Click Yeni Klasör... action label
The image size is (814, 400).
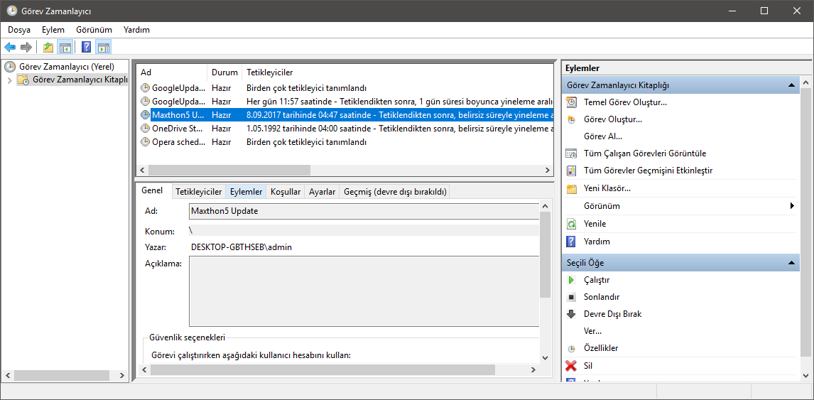pyautogui.click(x=607, y=188)
